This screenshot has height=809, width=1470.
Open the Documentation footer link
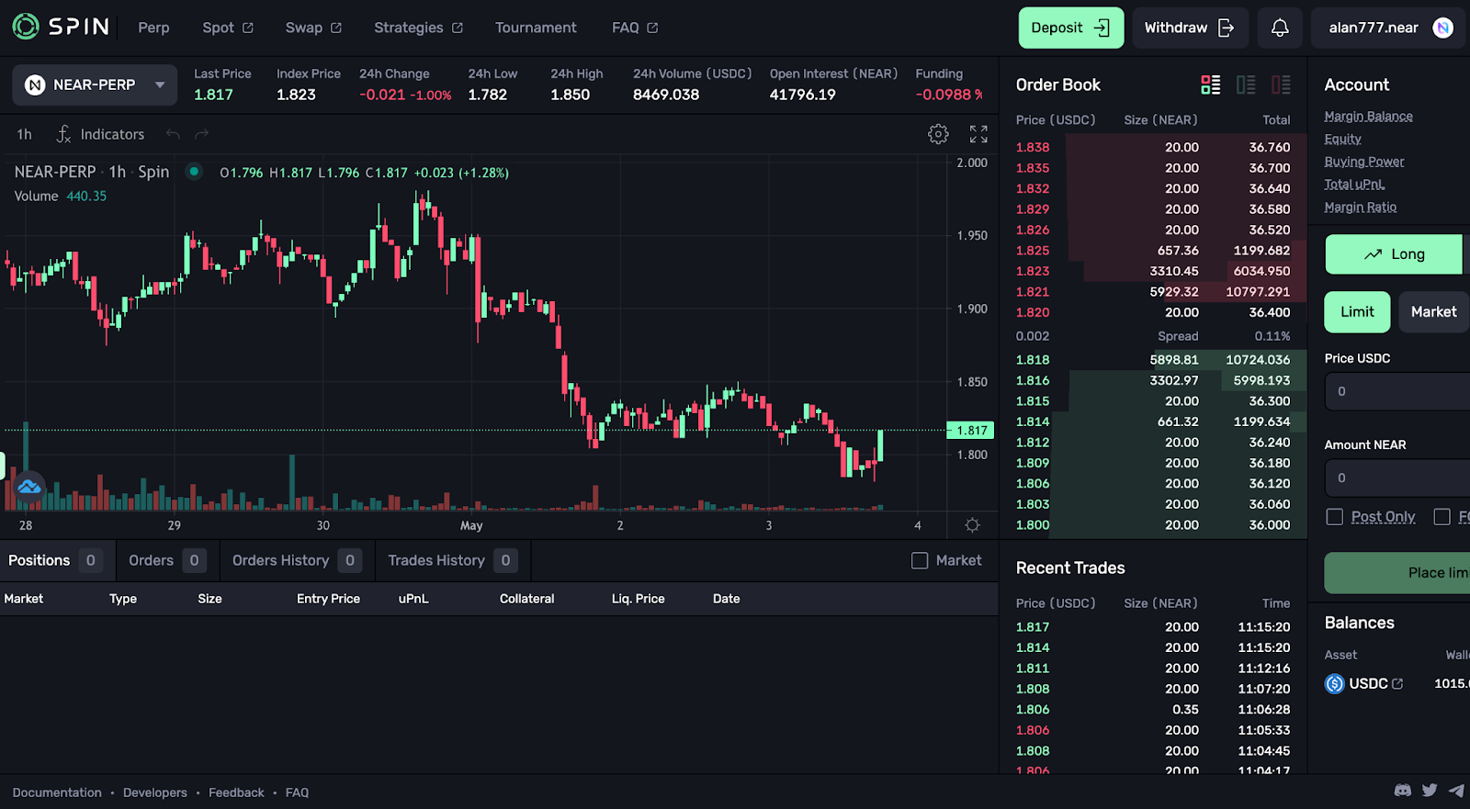57,792
